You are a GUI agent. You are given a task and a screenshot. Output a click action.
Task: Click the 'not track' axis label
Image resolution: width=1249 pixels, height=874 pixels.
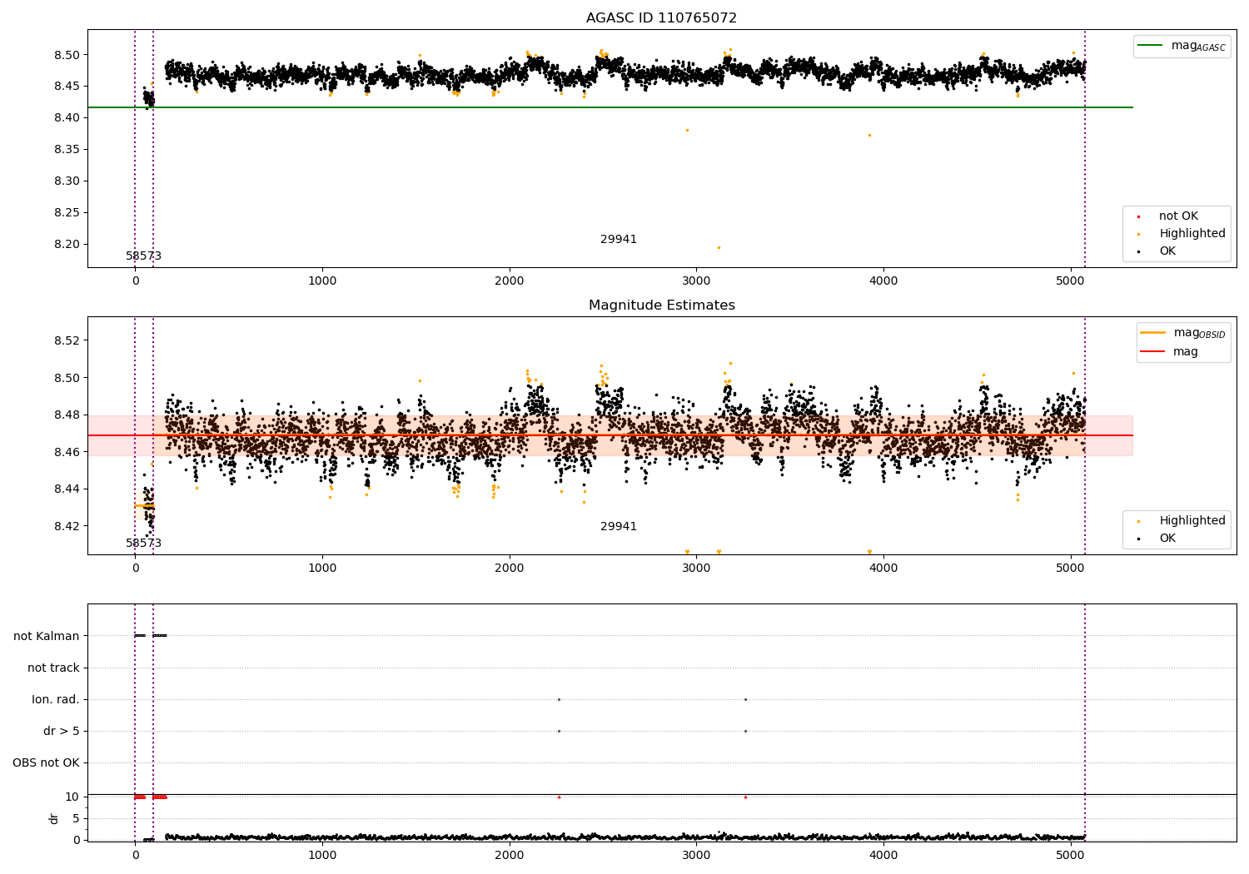coord(53,668)
